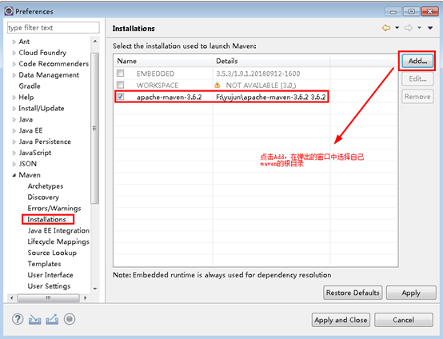
Task: Check the WORKSPACE installation checkbox
Action: pyautogui.click(x=121, y=85)
